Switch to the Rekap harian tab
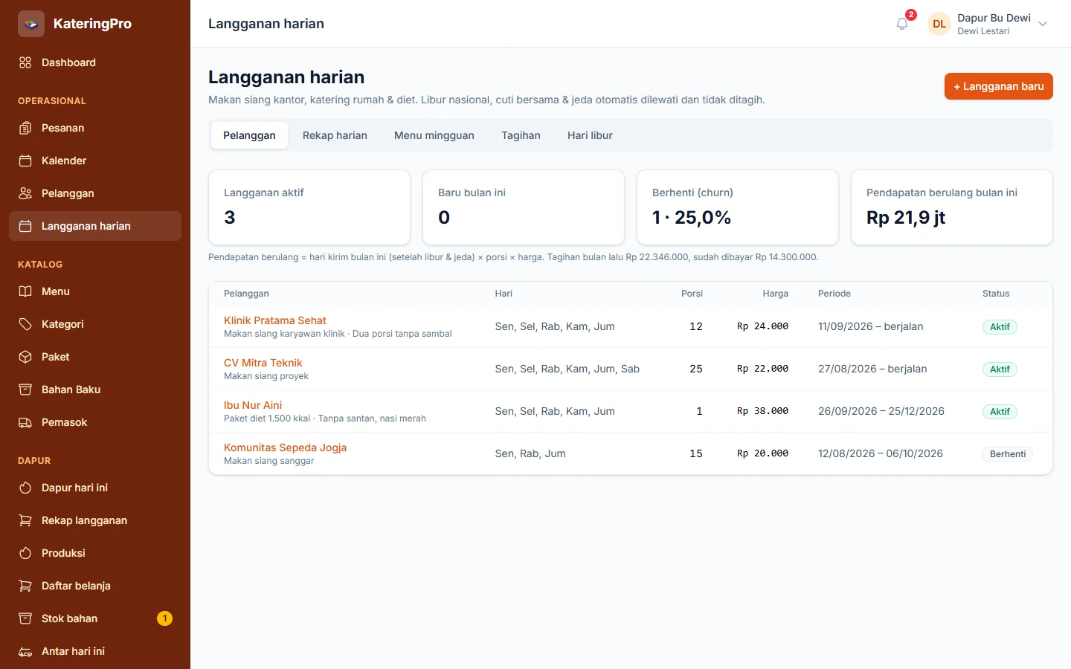Viewport: 1071px width, 669px height. (x=335, y=135)
